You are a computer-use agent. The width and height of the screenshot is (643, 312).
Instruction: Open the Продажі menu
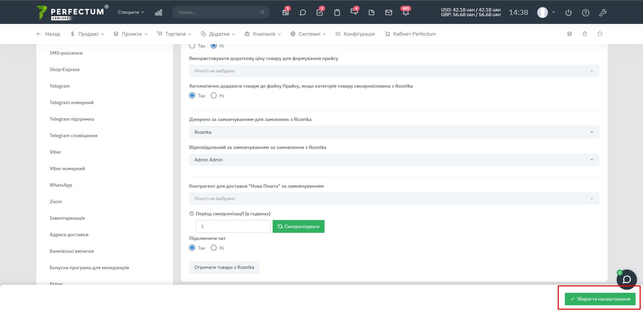point(87,34)
